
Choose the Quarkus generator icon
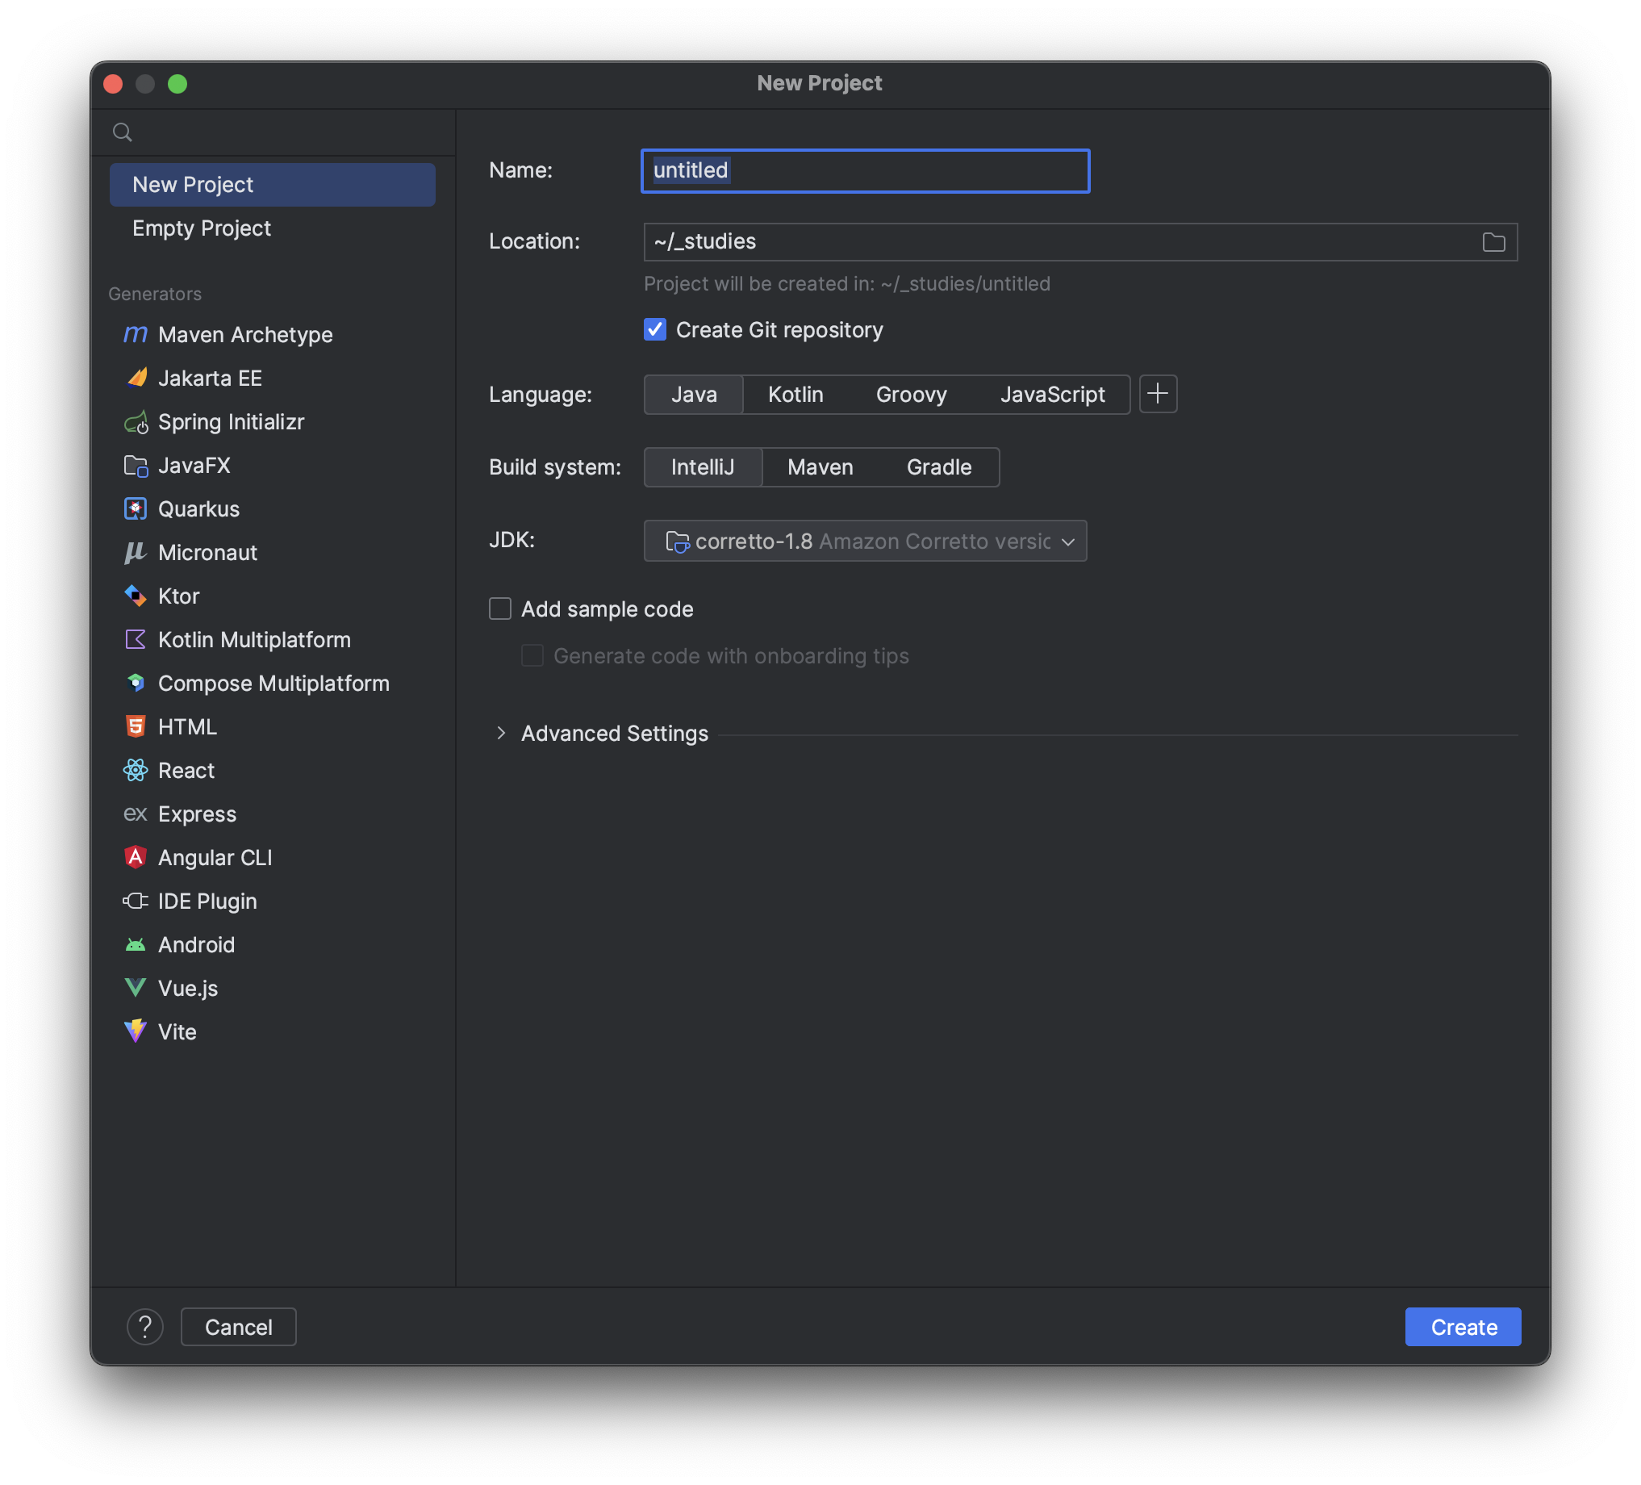[135, 508]
